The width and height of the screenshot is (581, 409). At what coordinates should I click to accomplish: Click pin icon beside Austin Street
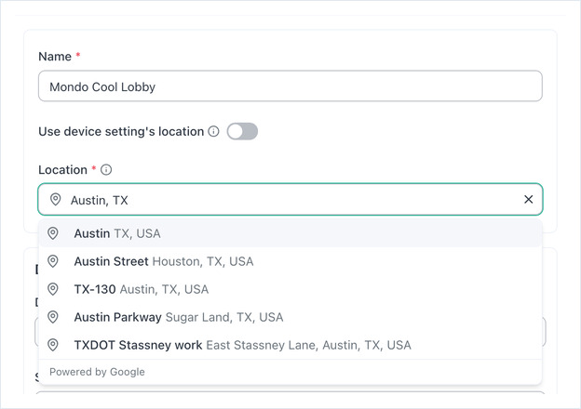[53, 261]
